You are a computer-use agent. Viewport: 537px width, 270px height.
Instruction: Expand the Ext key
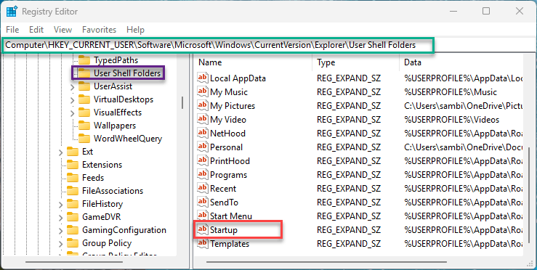pos(60,152)
